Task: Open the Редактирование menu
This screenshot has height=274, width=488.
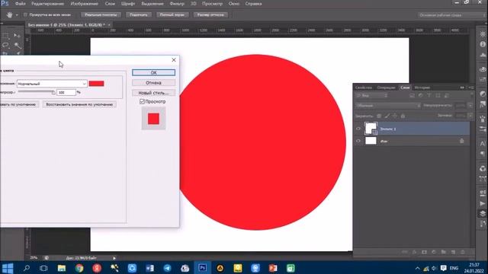Action: (47, 4)
